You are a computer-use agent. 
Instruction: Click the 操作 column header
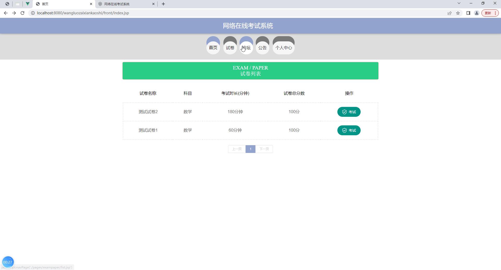[349, 93]
